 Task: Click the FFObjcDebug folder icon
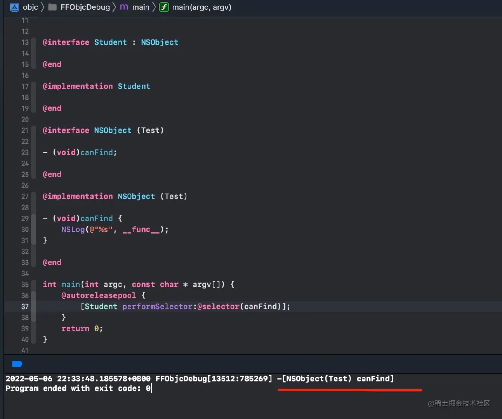coord(52,7)
